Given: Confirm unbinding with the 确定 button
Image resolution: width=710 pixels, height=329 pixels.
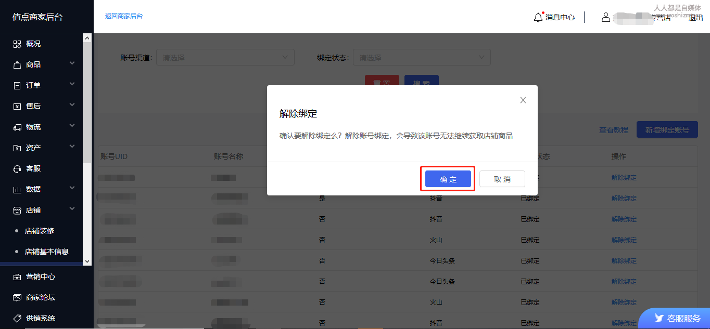Looking at the screenshot, I should click(448, 179).
